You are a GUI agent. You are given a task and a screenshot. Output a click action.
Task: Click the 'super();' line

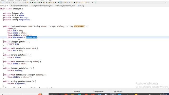click(12, 28)
